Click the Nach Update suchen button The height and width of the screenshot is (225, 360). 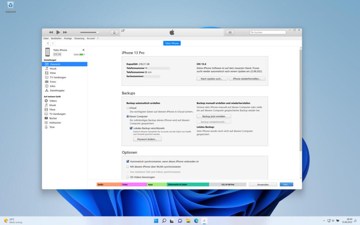pos(212,78)
